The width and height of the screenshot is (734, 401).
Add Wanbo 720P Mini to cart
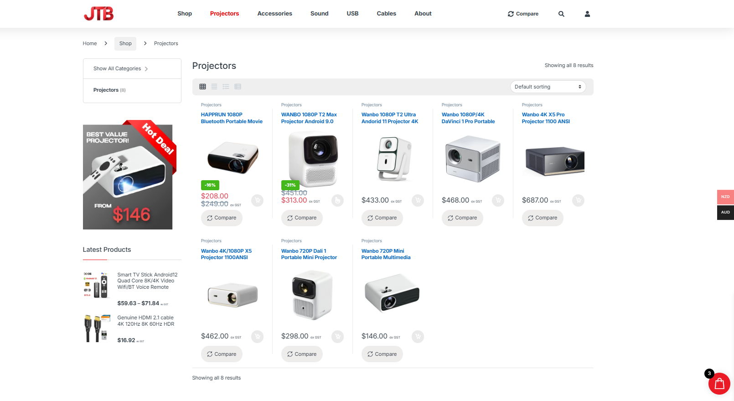coord(418,337)
